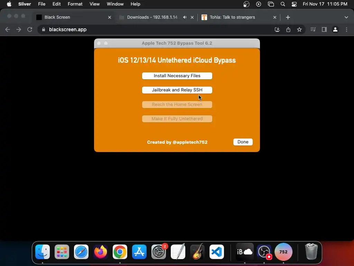
Task: Click the share page icon
Action: pos(288,30)
